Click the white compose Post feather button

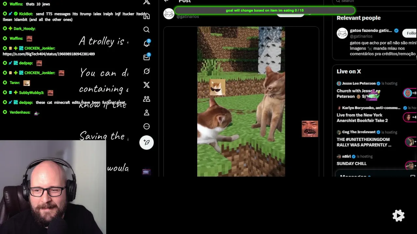[x=147, y=142]
